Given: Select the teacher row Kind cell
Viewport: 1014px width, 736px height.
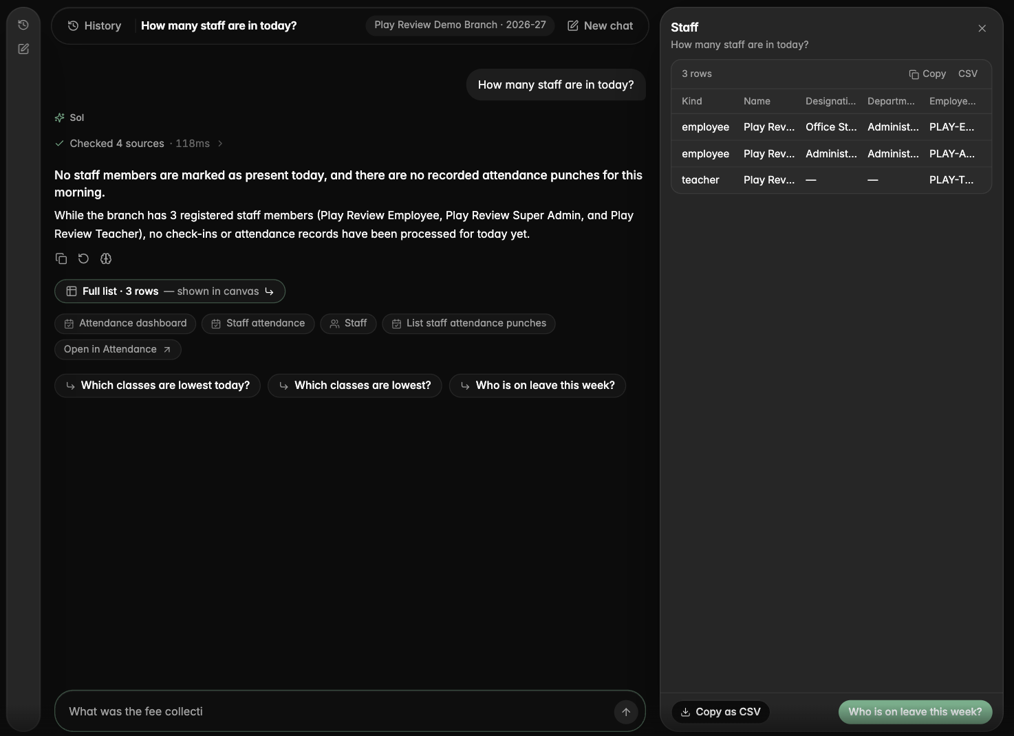Looking at the screenshot, I should pos(700,180).
